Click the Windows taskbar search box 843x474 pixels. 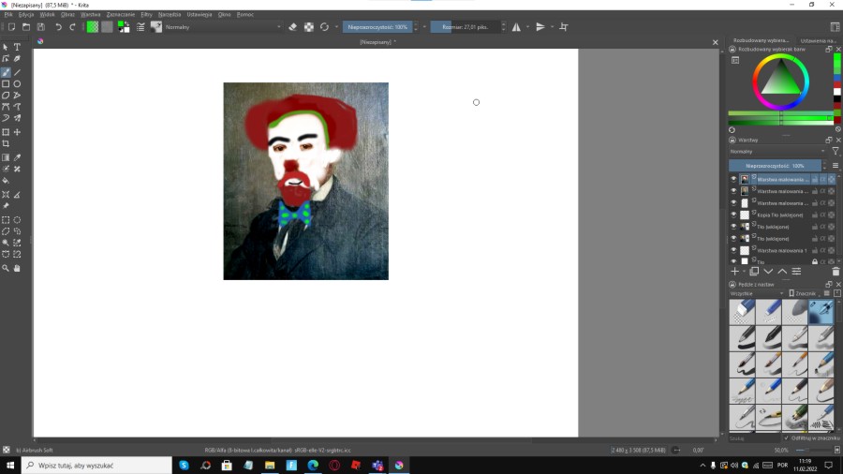(x=96, y=466)
